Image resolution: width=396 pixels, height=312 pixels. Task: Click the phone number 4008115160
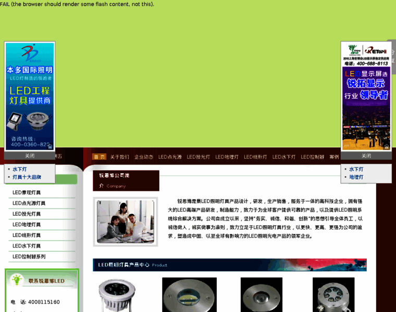[44, 302]
